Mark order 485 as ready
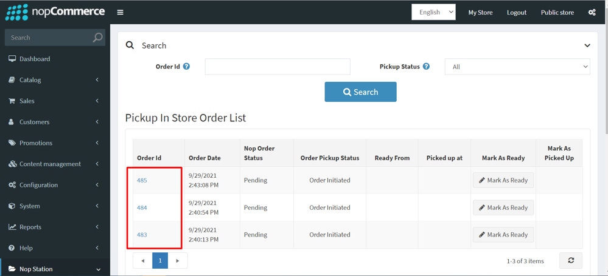 503,180
